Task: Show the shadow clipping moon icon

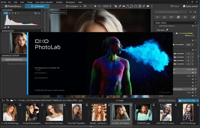Action: pos(5,27)
